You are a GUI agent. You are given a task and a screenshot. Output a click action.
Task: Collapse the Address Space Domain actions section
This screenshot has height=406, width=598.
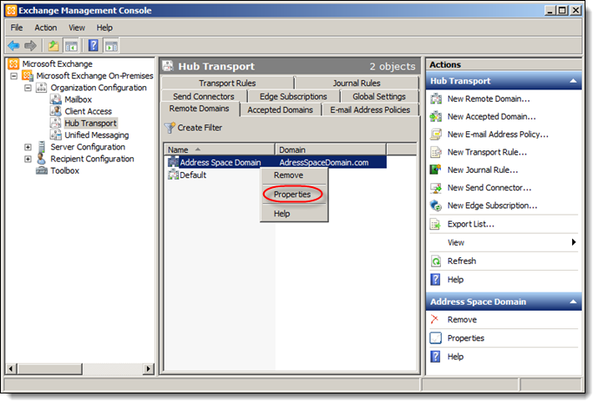coord(573,302)
